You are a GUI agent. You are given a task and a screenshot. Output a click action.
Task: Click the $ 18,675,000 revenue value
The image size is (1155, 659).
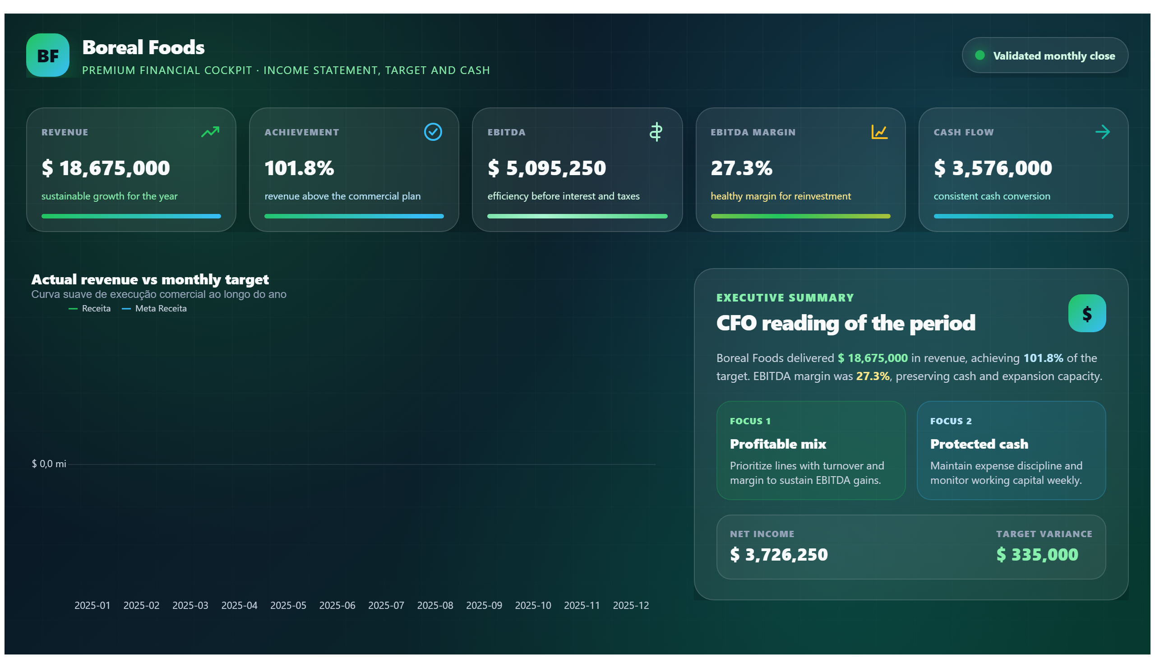106,168
